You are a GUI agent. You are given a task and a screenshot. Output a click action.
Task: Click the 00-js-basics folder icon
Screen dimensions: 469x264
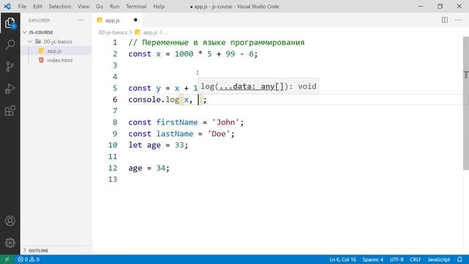(x=38, y=41)
